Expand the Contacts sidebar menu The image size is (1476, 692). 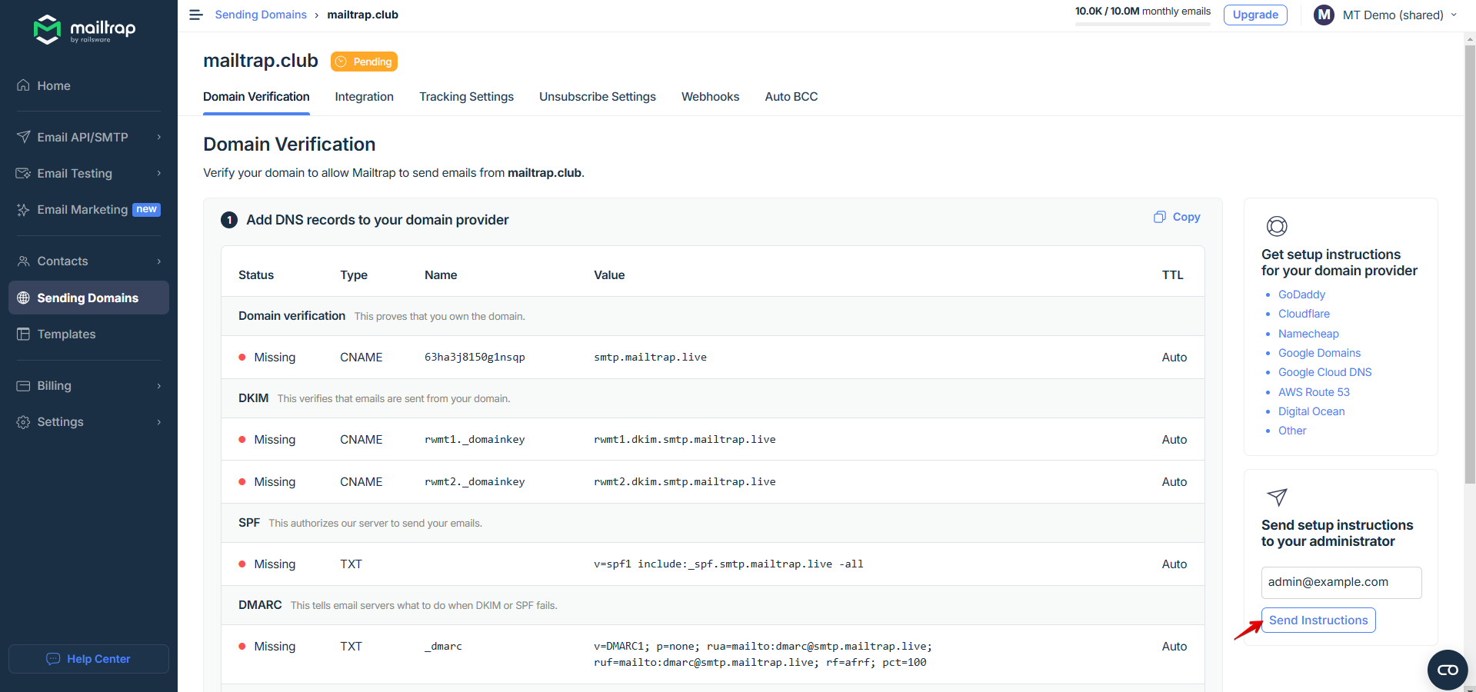[x=159, y=261]
